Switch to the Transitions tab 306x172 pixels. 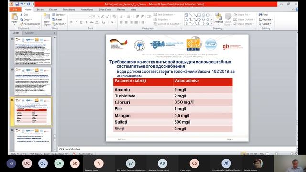click(x=69, y=10)
